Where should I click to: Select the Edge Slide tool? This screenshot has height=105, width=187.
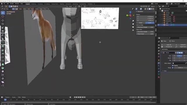(x=3, y=75)
